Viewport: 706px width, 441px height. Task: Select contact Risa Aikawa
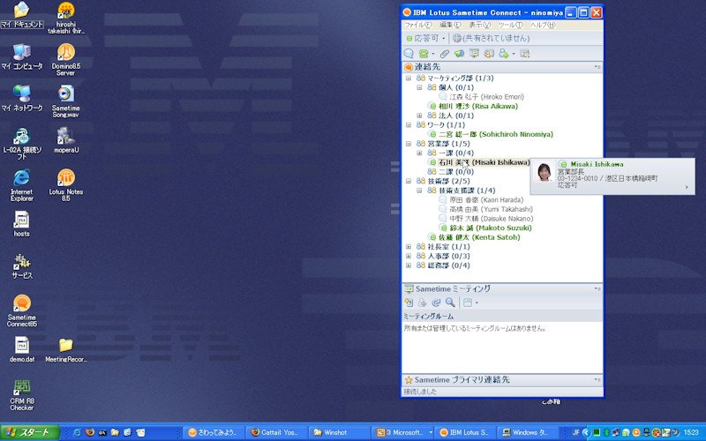(x=478, y=106)
